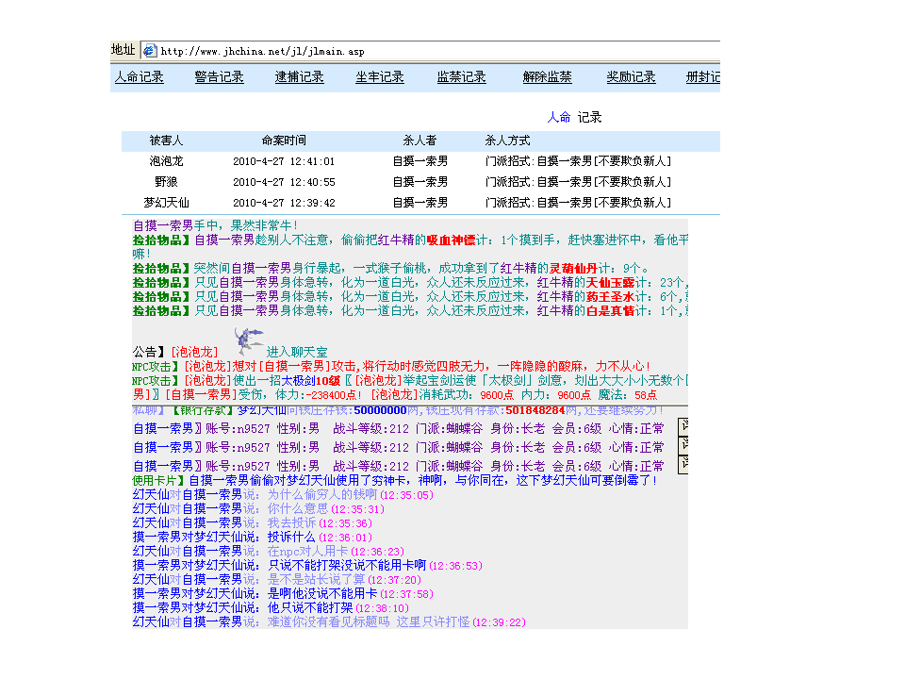Click the address URL field
This screenshot has height=679, width=905.
[430, 51]
